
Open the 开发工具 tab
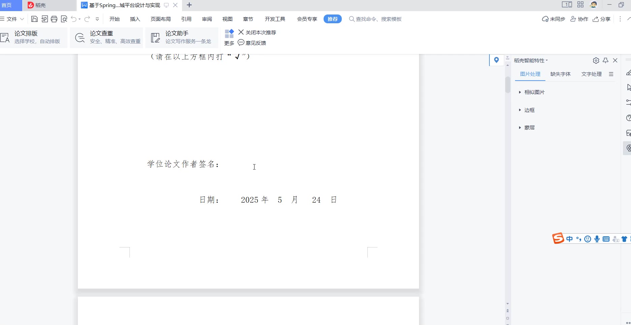(x=275, y=19)
